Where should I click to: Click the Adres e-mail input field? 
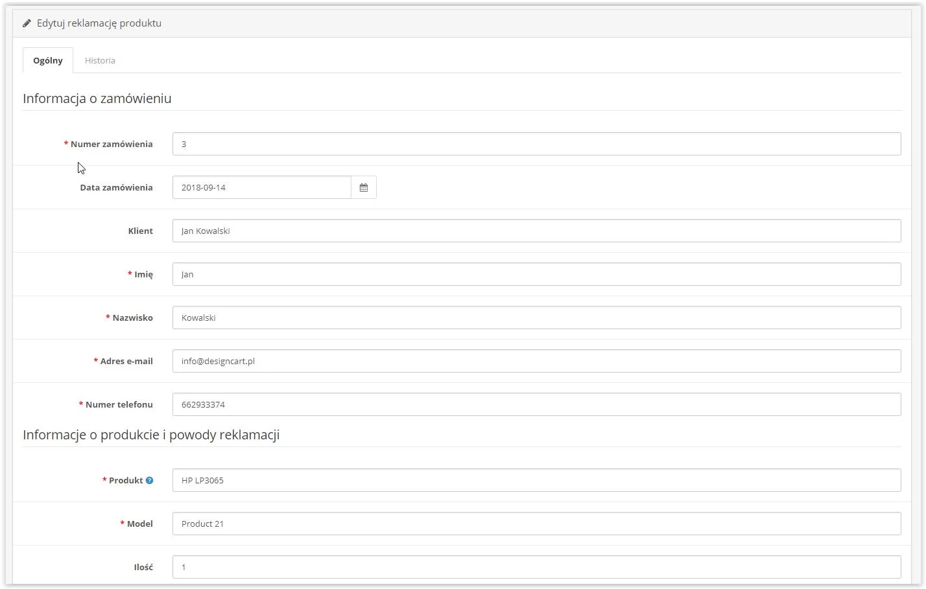(x=536, y=361)
